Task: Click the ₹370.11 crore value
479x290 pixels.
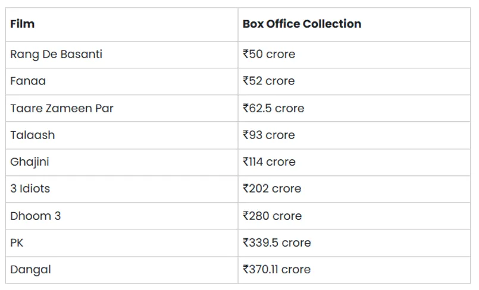Action: (x=277, y=269)
